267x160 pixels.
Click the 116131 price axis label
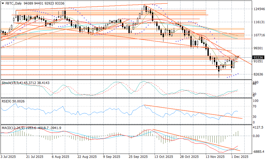tap(258, 22)
